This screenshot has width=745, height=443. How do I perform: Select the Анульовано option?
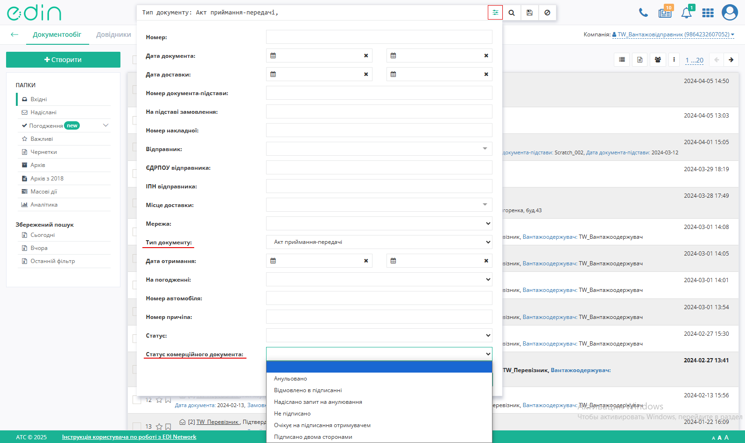click(379, 379)
